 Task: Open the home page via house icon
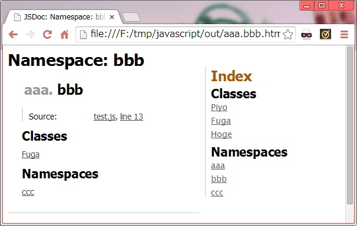(x=64, y=35)
